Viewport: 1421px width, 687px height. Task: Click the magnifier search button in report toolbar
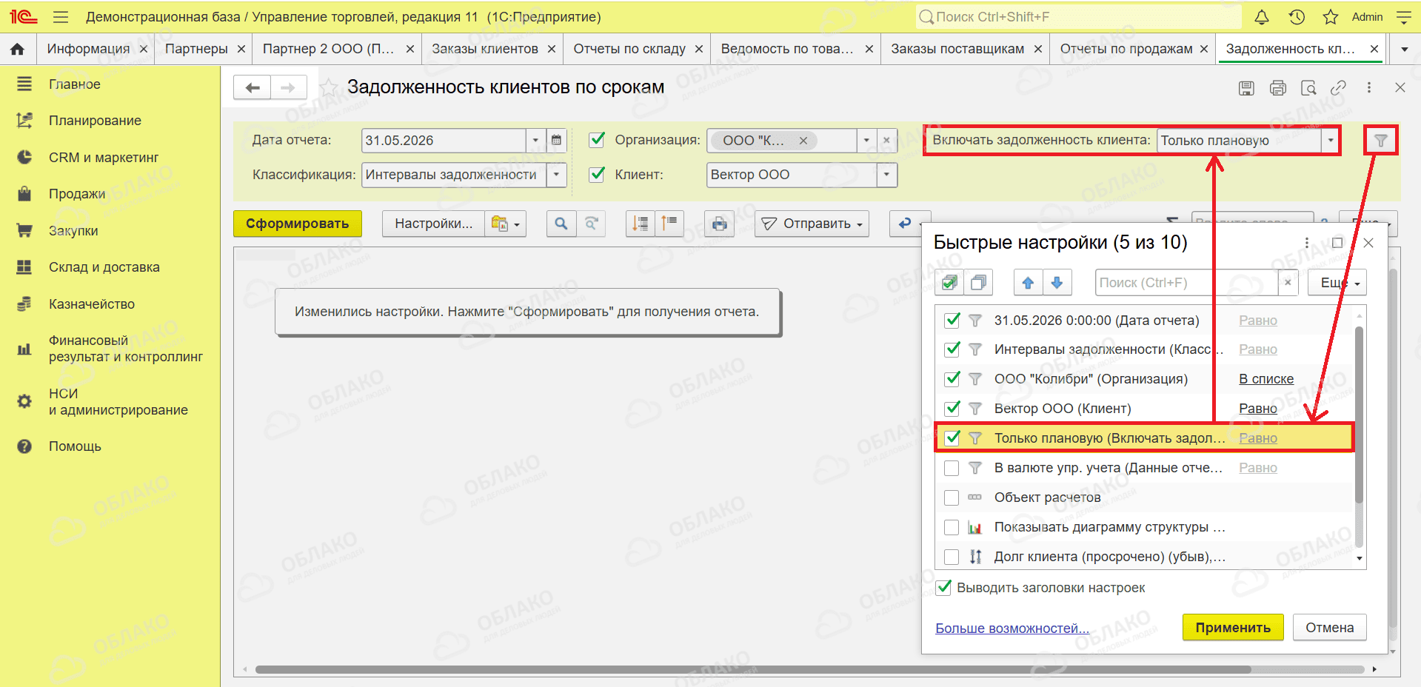561,224
